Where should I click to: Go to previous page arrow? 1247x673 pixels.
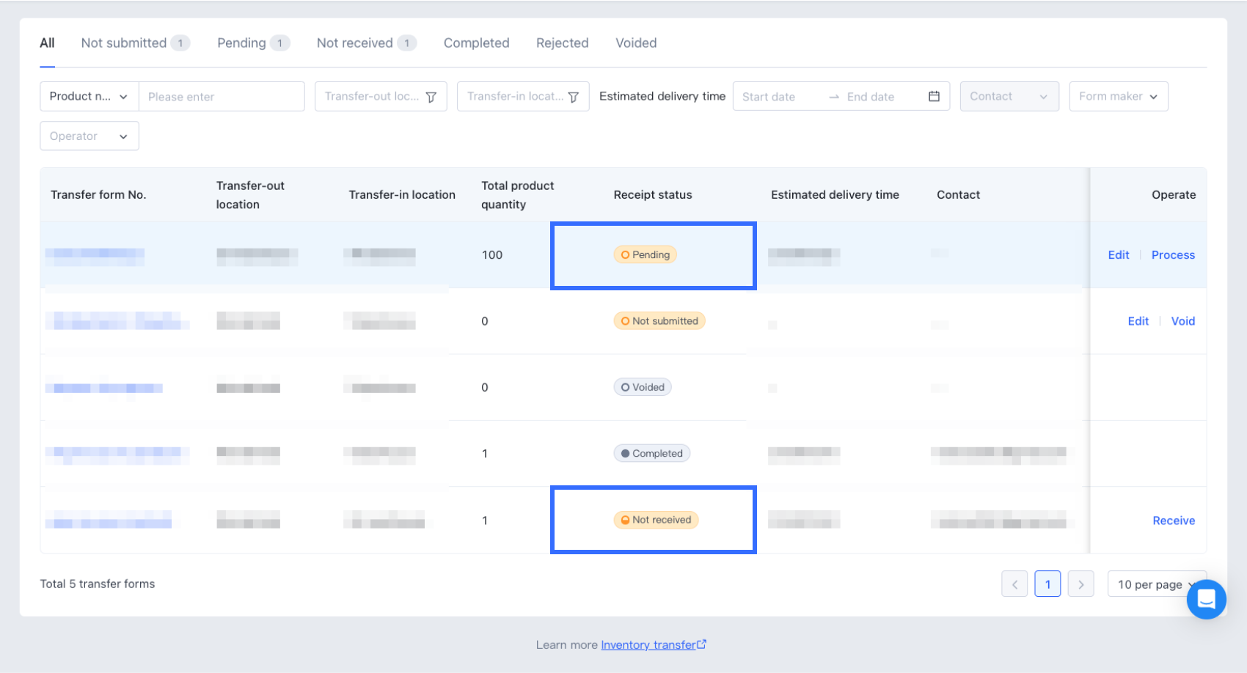pos(1014,584)
